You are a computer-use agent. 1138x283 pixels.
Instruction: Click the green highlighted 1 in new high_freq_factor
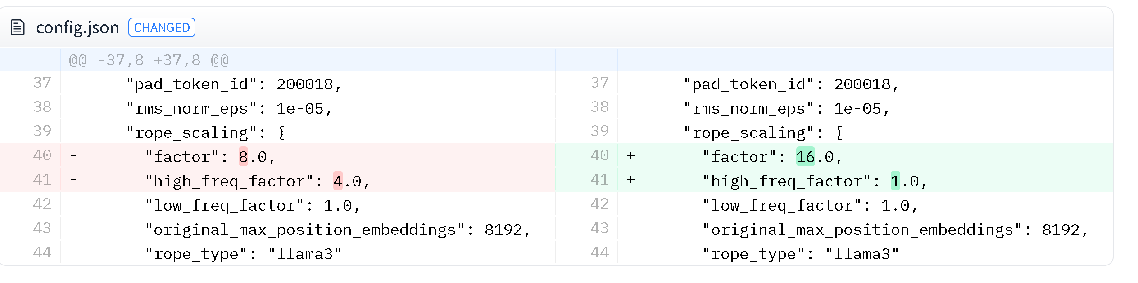[x=895, y=181]
